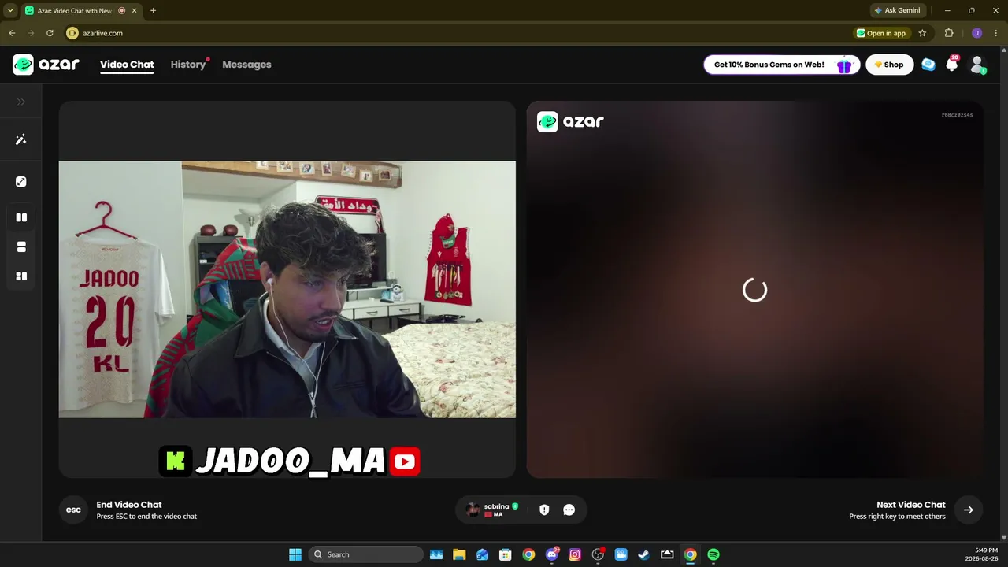
Task: Click the next video chat arrow button
Action: coord(968,510)
